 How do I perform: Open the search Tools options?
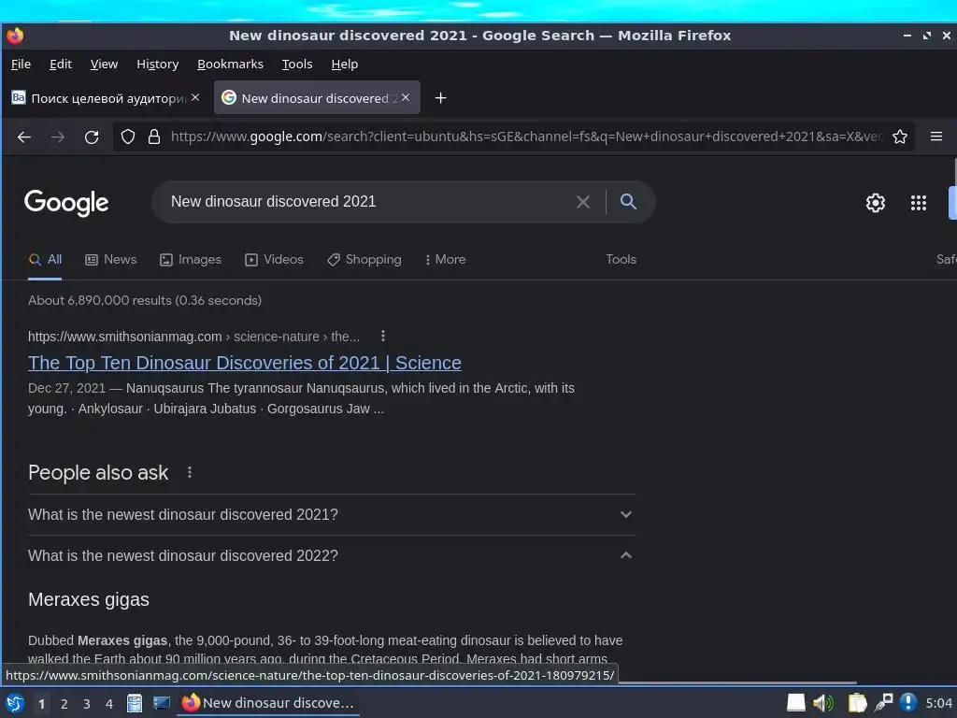pos(621,260)
